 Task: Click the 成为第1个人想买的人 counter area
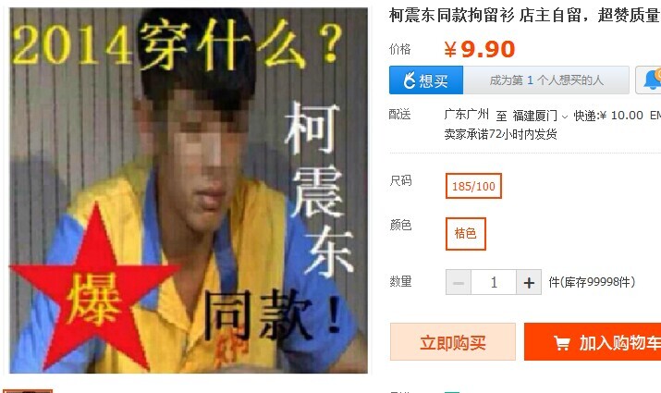(546, 80)
